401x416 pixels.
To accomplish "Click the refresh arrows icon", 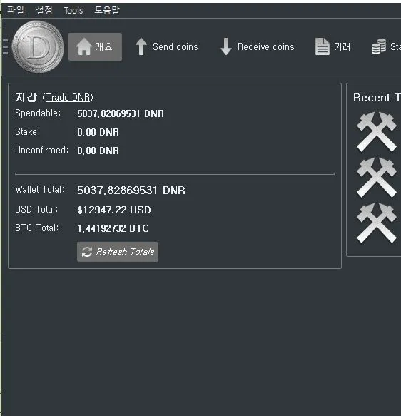I will tap(87, 252).
